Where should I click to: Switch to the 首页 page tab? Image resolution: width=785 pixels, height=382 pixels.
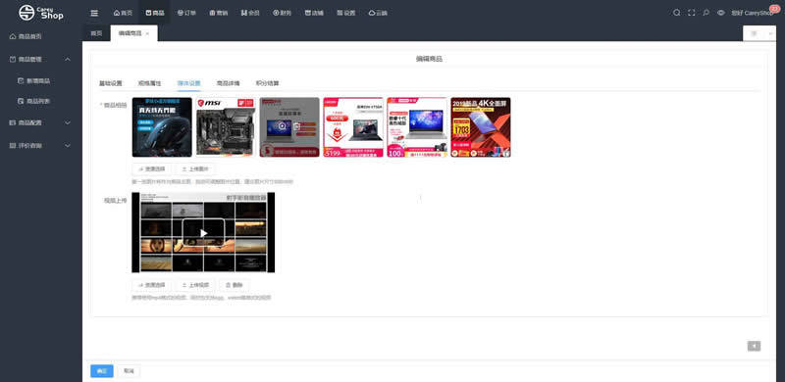coord(96,33)
